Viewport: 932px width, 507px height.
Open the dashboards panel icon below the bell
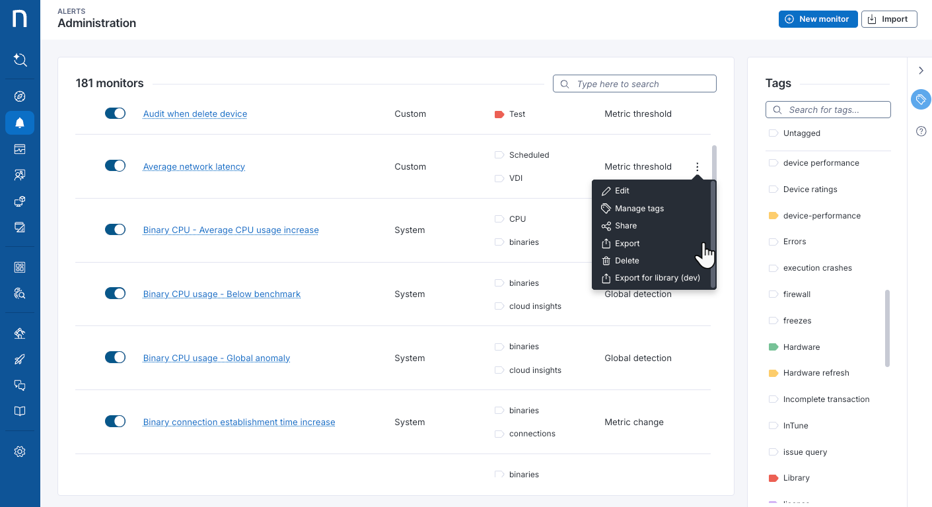[x=19, y=149]
